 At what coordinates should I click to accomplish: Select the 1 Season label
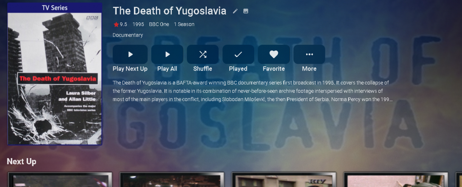coord(184,24)
